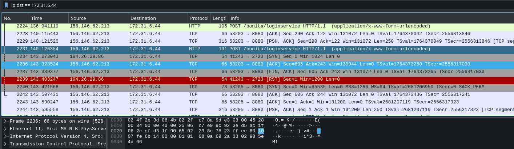Click hex offset 0010 row

tap(116, 125)
